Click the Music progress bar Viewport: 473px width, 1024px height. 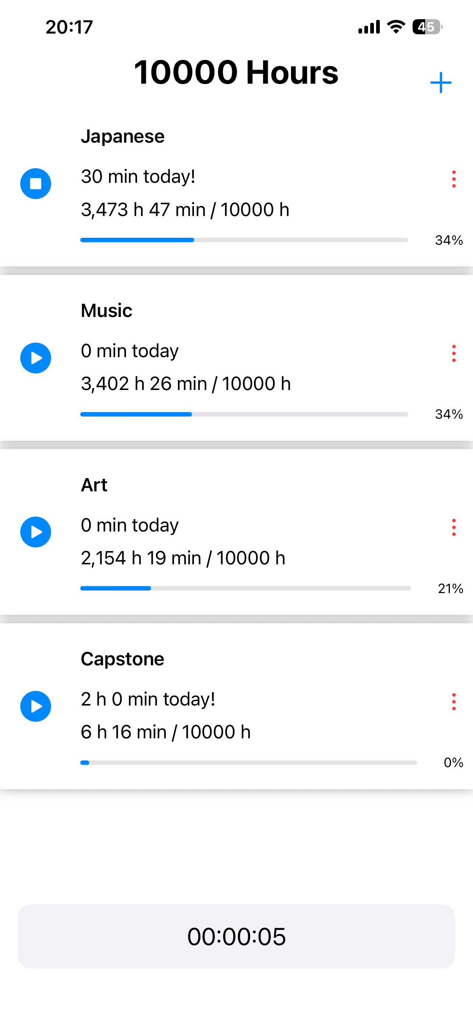click(244, 414)
